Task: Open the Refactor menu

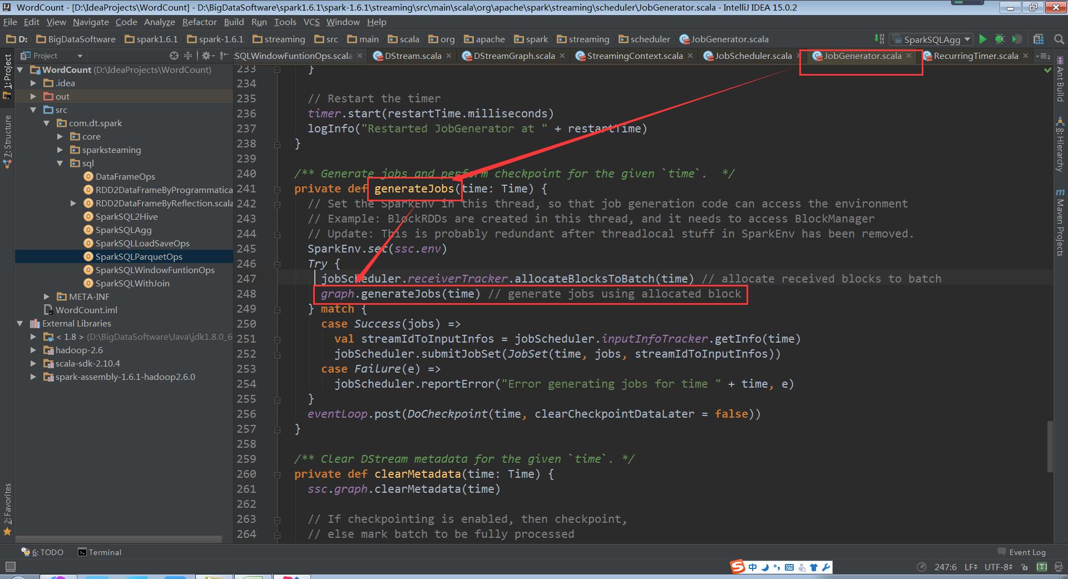Action: point(199,22)
